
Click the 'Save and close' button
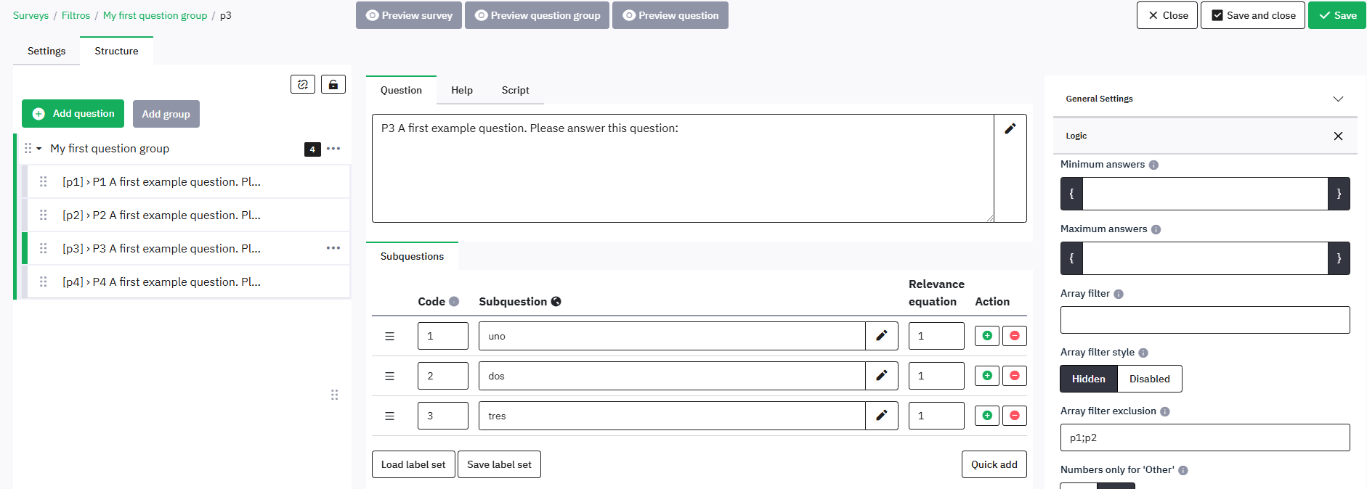point(1252,15)
